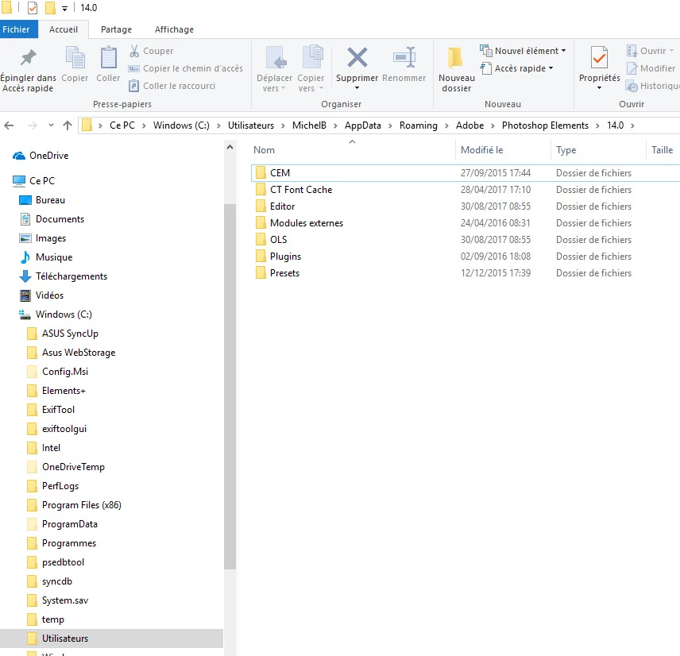Open Téléchargements in navigation pane
The image size is (680, 656).
(x=64, y=276)
